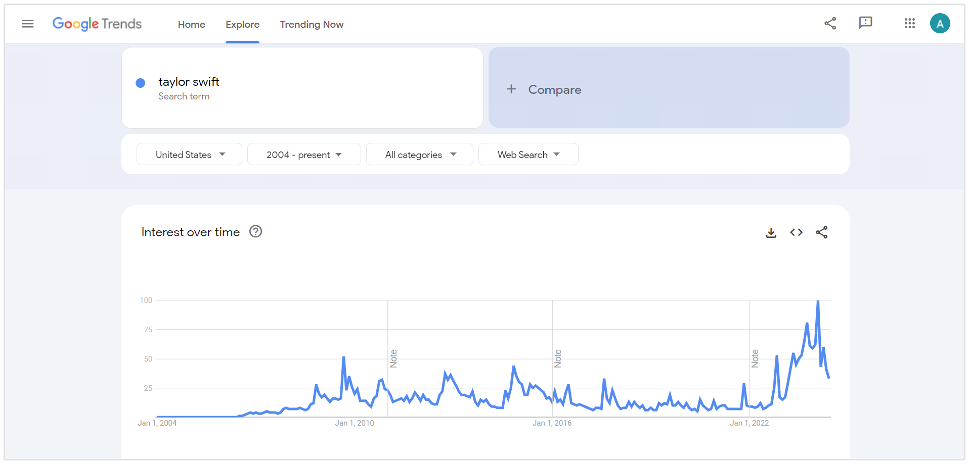Click the blue dot beside taylor swift
969x464 pixels.
[141, 83]
